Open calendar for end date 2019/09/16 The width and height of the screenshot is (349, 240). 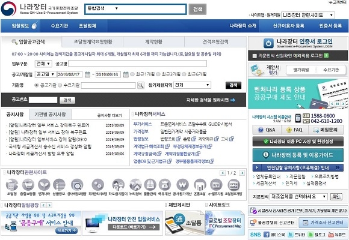(126, 74)
